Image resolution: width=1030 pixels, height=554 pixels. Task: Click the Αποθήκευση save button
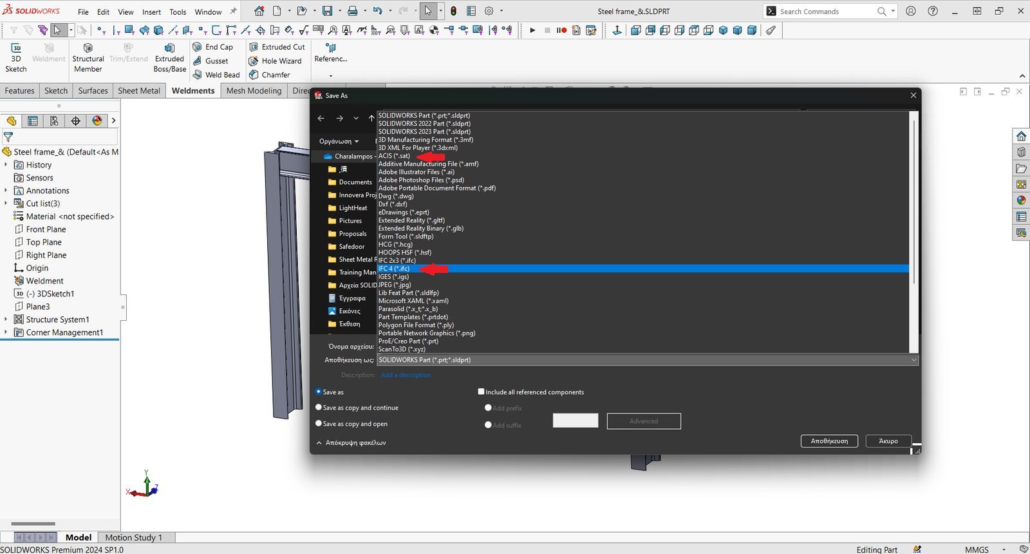pyautogui.click(x=829, y=441)
